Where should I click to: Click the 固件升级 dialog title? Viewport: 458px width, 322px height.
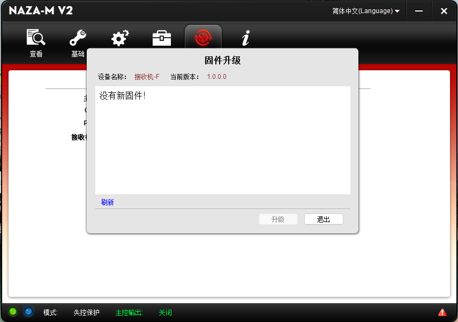(223, 60)
